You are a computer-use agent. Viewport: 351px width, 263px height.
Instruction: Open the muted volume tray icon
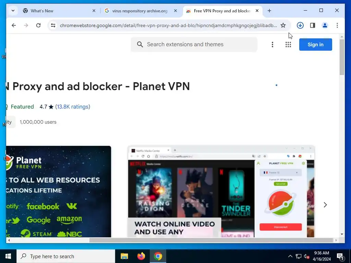[307, 256]
